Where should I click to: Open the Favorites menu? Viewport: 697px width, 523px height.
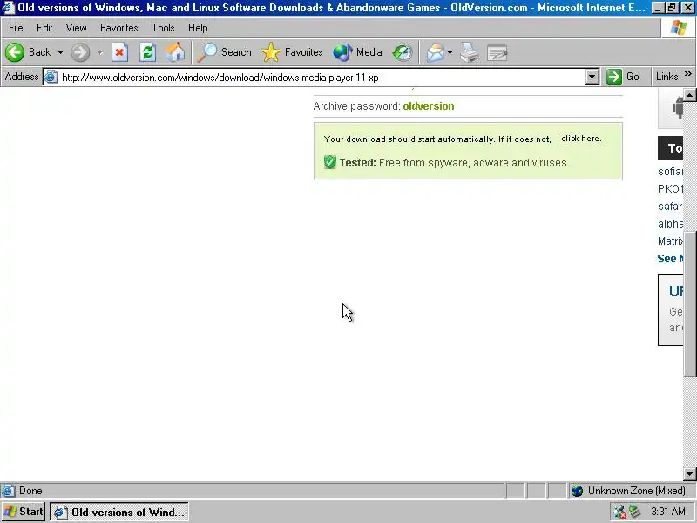(x=118, y=28)
